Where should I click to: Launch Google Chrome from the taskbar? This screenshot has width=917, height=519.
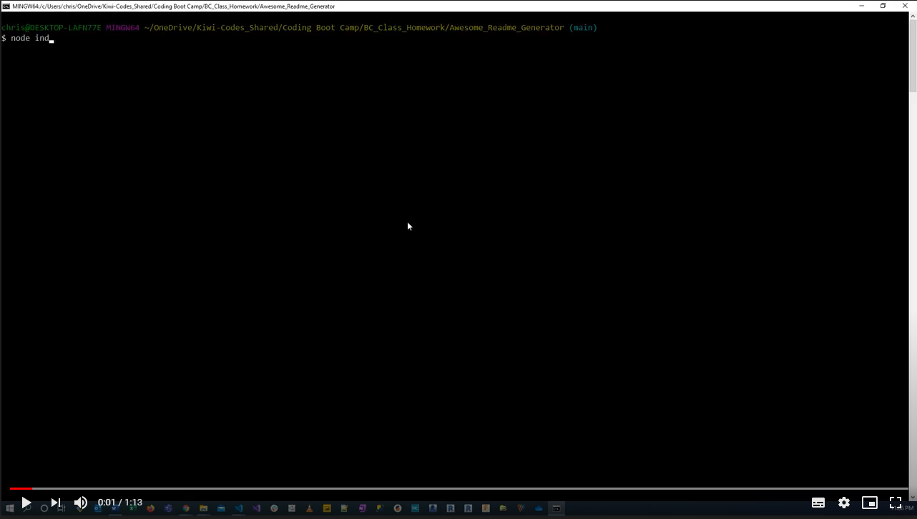click(x=186, y=508)
